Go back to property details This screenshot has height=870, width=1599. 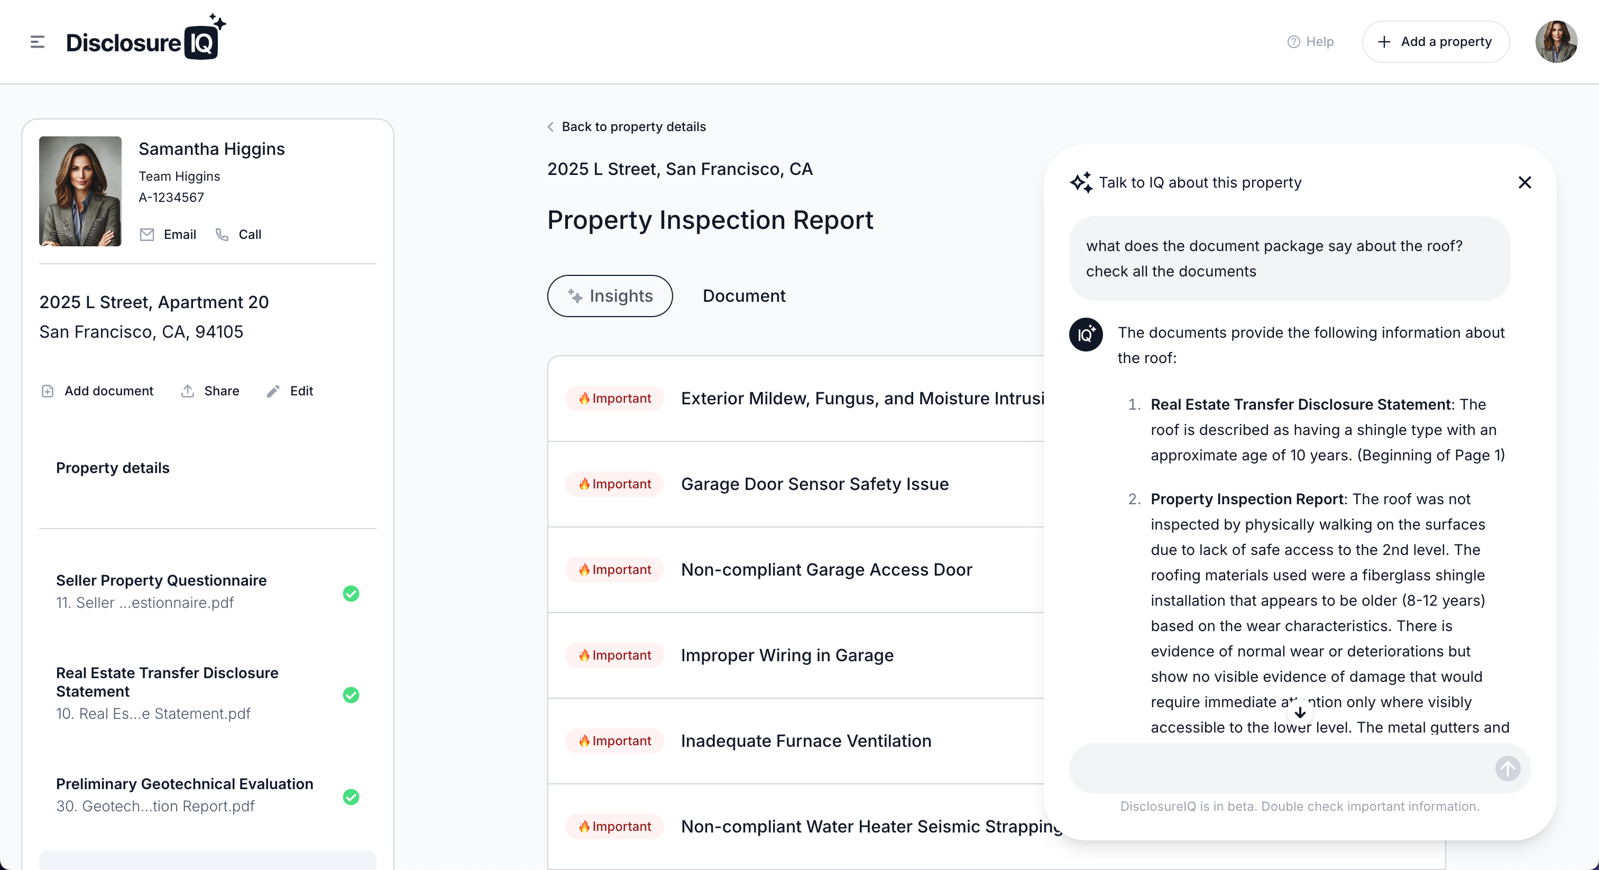pyautogui.click(x=627, y=127)
